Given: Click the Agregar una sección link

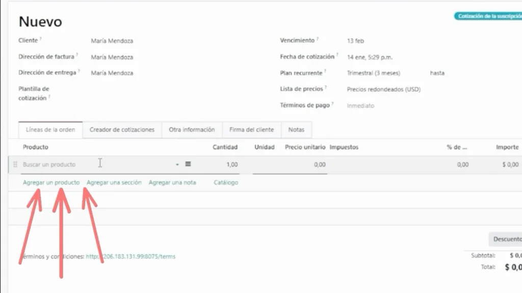Looking at the screenshot, I should [x=114, y=183].
